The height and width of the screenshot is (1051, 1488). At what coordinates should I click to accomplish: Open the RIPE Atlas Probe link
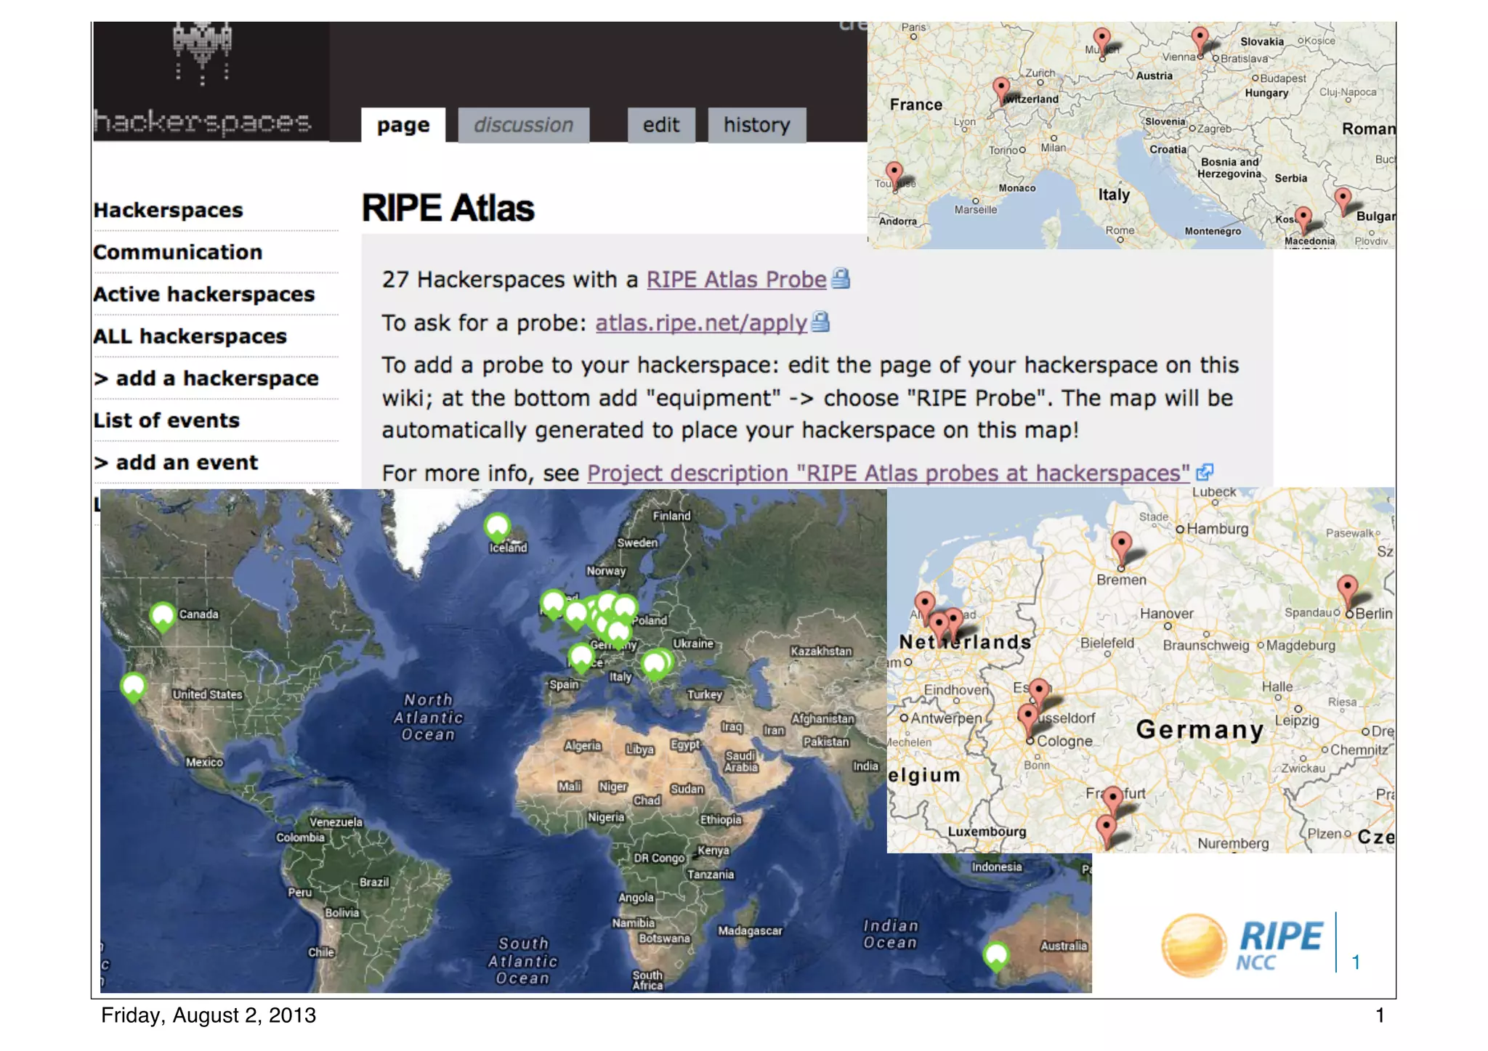[x=736, y=280]
